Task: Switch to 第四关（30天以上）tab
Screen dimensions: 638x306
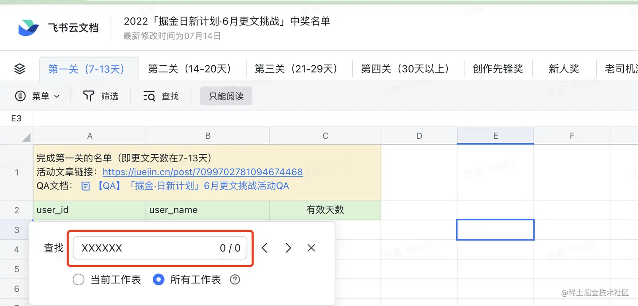Action: pos(408,69)
